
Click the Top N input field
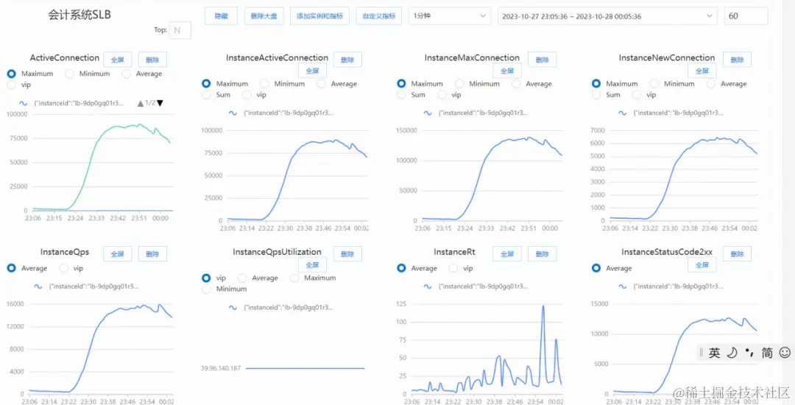[180, 30]
